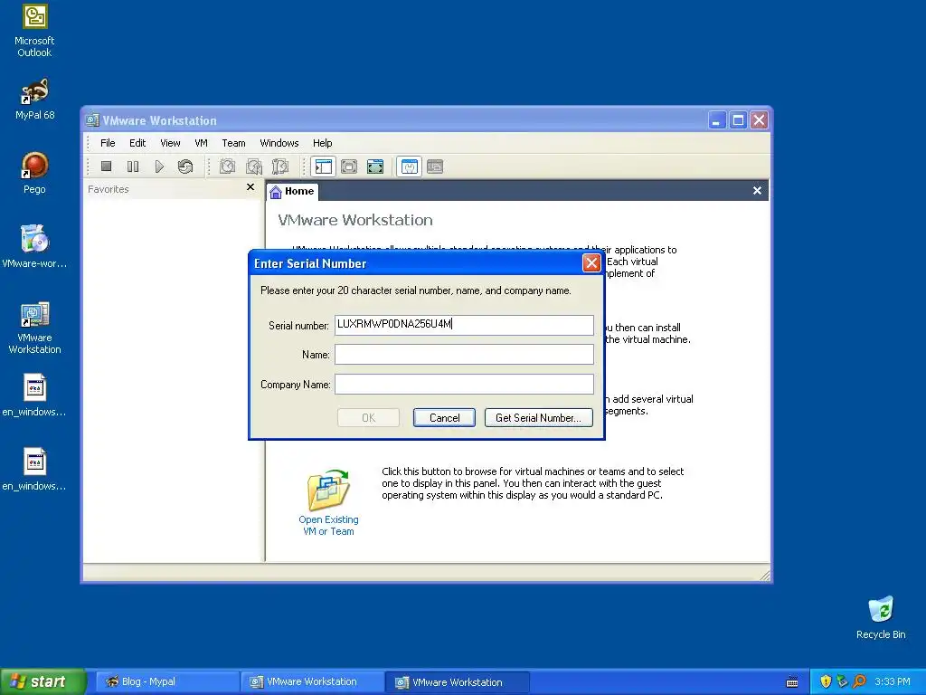This screenshot has width=926, height=695.
Task: Click the security shield tray icon
Action: 826,681
